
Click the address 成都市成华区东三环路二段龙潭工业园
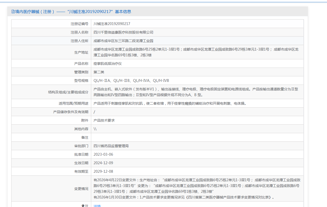click(x=123, y=41)
